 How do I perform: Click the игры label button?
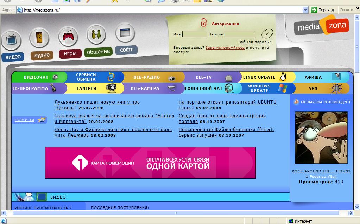(x=70, y=53)
